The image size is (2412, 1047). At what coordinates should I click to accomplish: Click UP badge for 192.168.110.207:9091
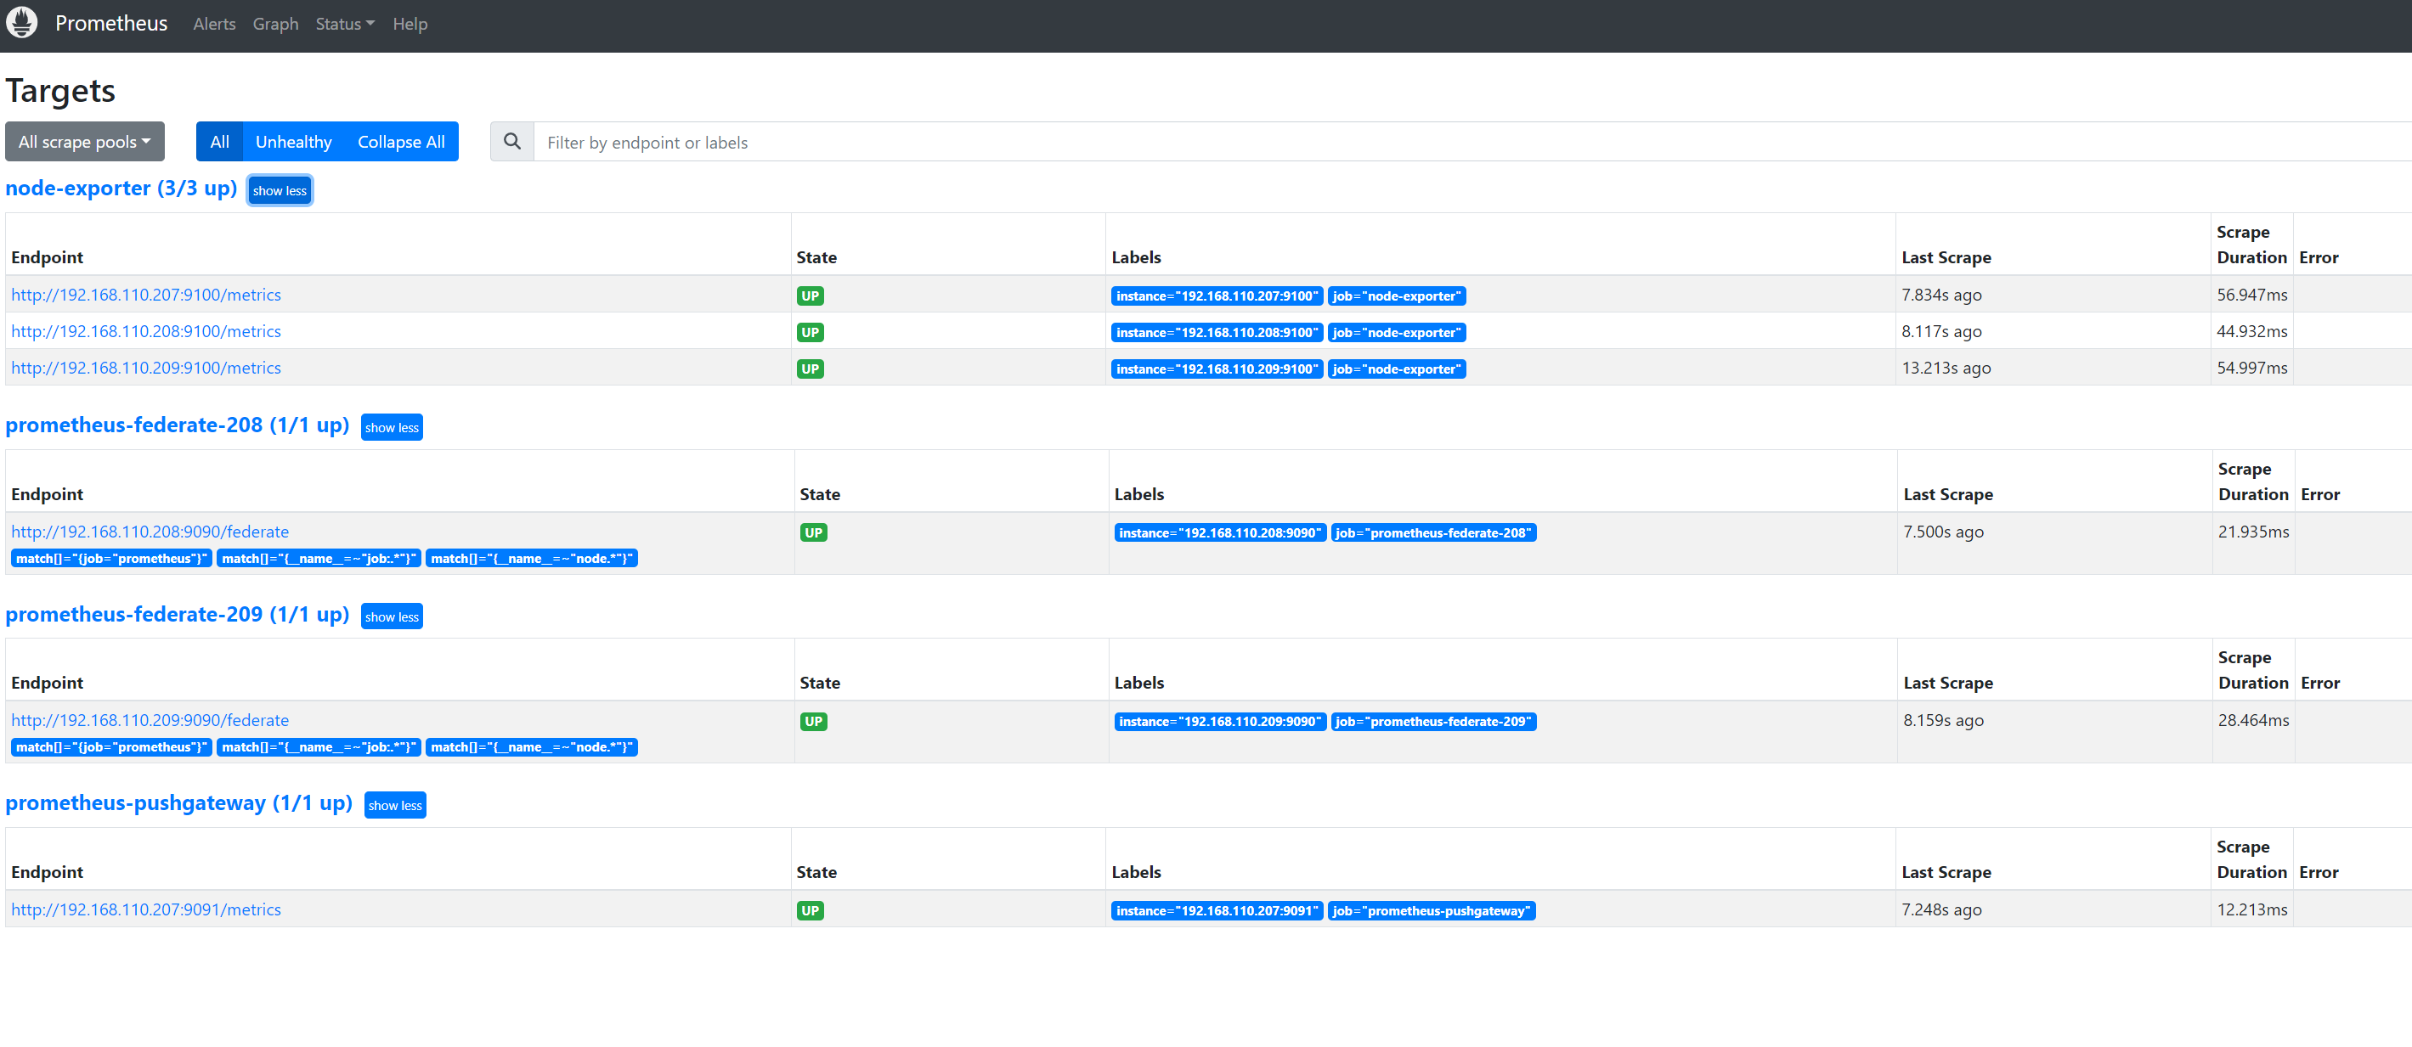(x=810, y=910)
